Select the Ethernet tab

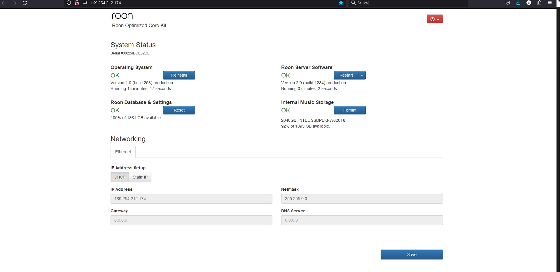coord(123,152)
